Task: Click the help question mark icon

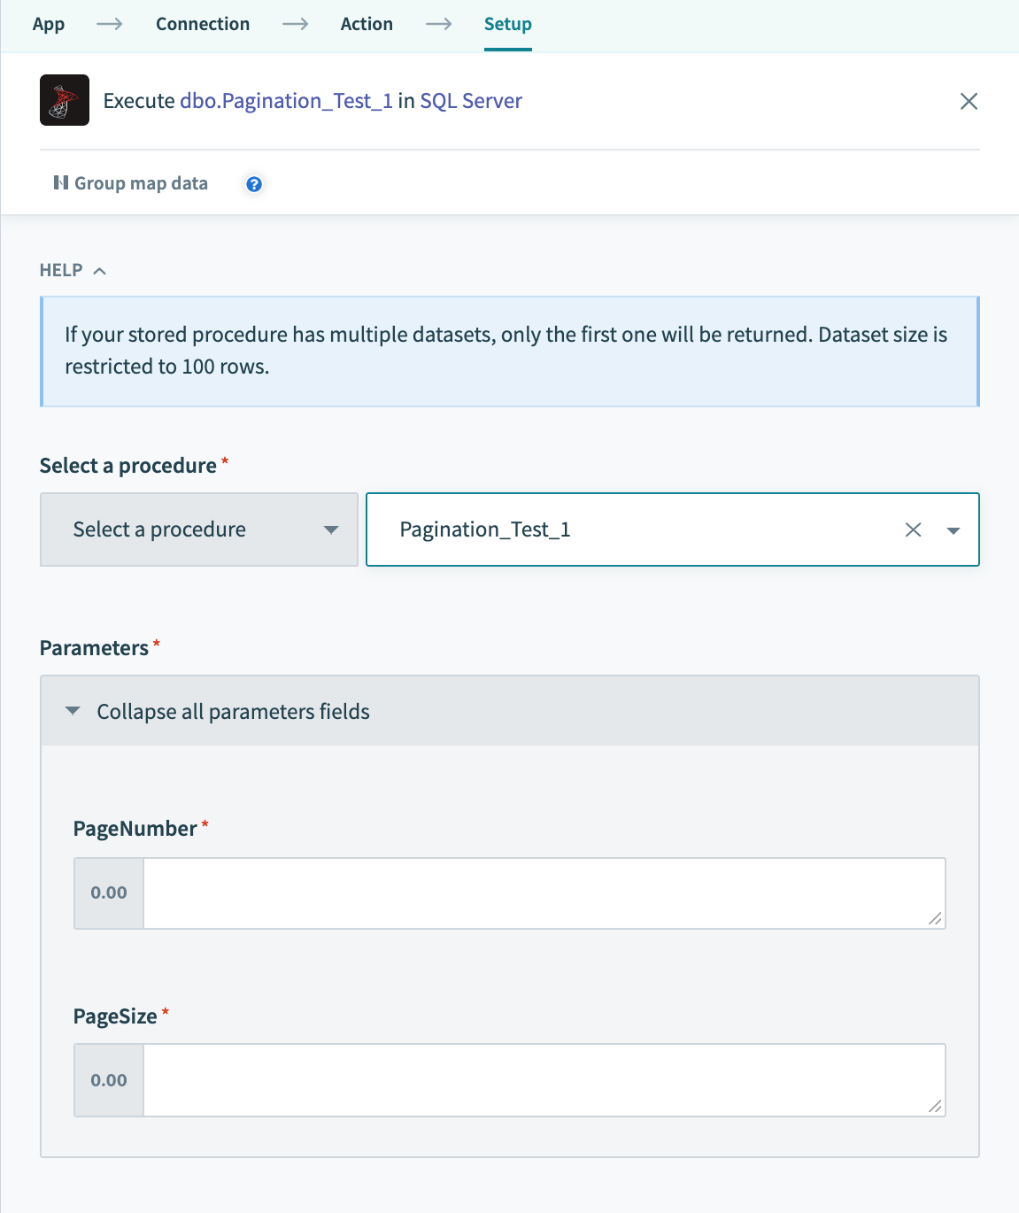Action: click(253, 183)
